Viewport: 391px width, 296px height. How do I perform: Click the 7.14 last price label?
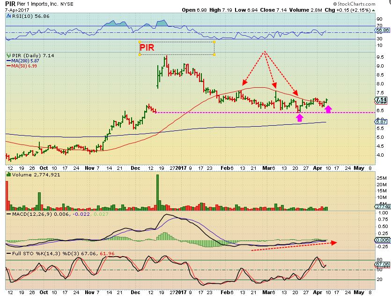pyautogui.click(x=381, y=99)
